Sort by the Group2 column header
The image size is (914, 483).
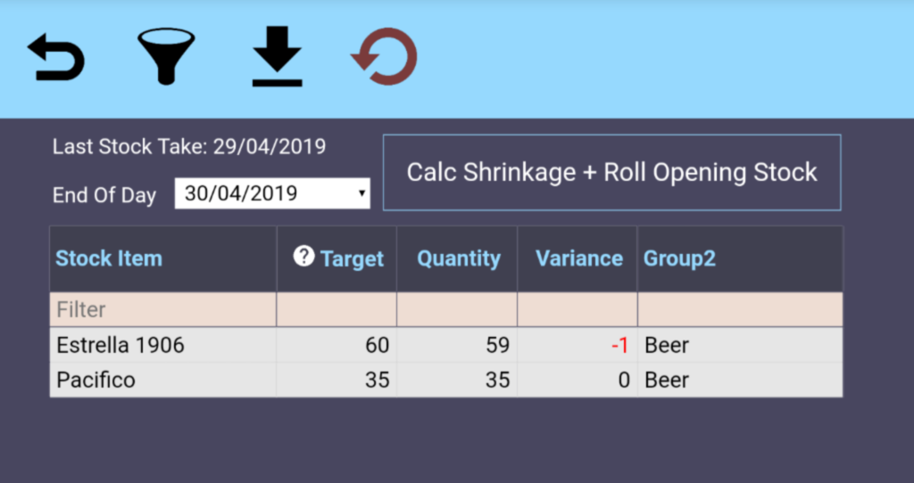[680, 258]
